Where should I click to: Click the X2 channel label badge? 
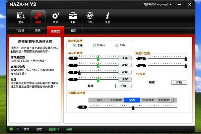pyautogui.click(x=141, y=66)
